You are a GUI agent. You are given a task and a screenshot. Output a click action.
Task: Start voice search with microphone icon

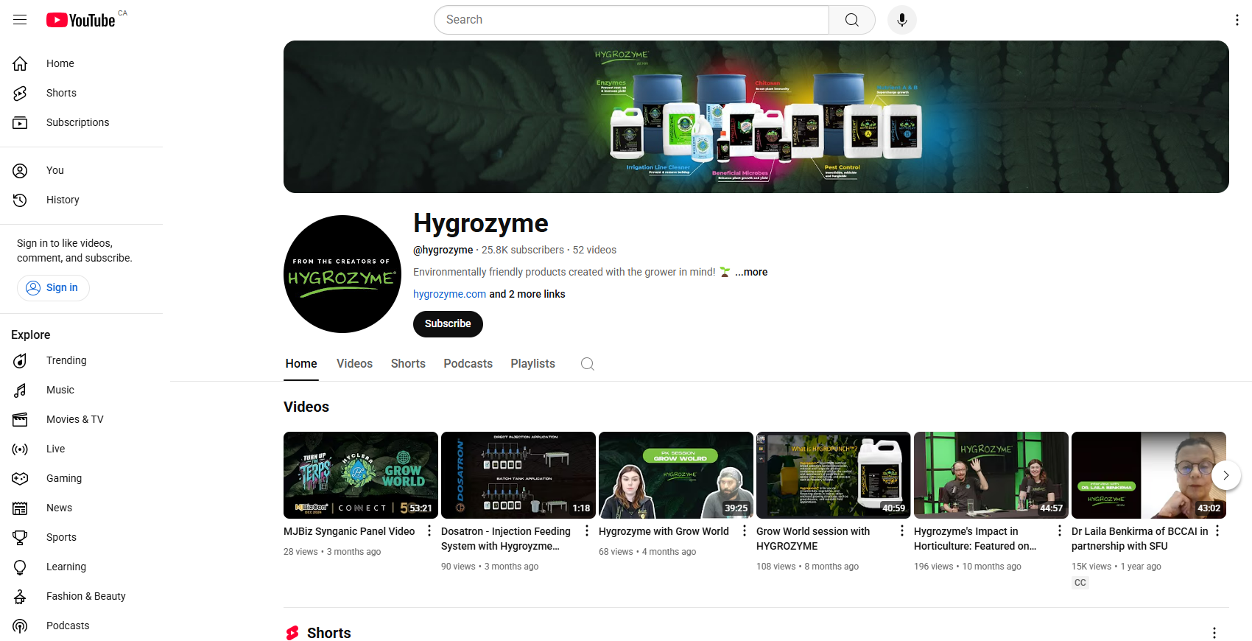click(902, 20)
